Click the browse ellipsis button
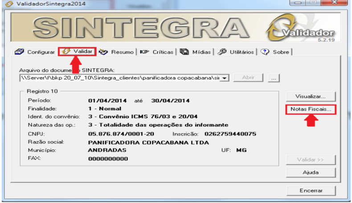 (274, 78)
